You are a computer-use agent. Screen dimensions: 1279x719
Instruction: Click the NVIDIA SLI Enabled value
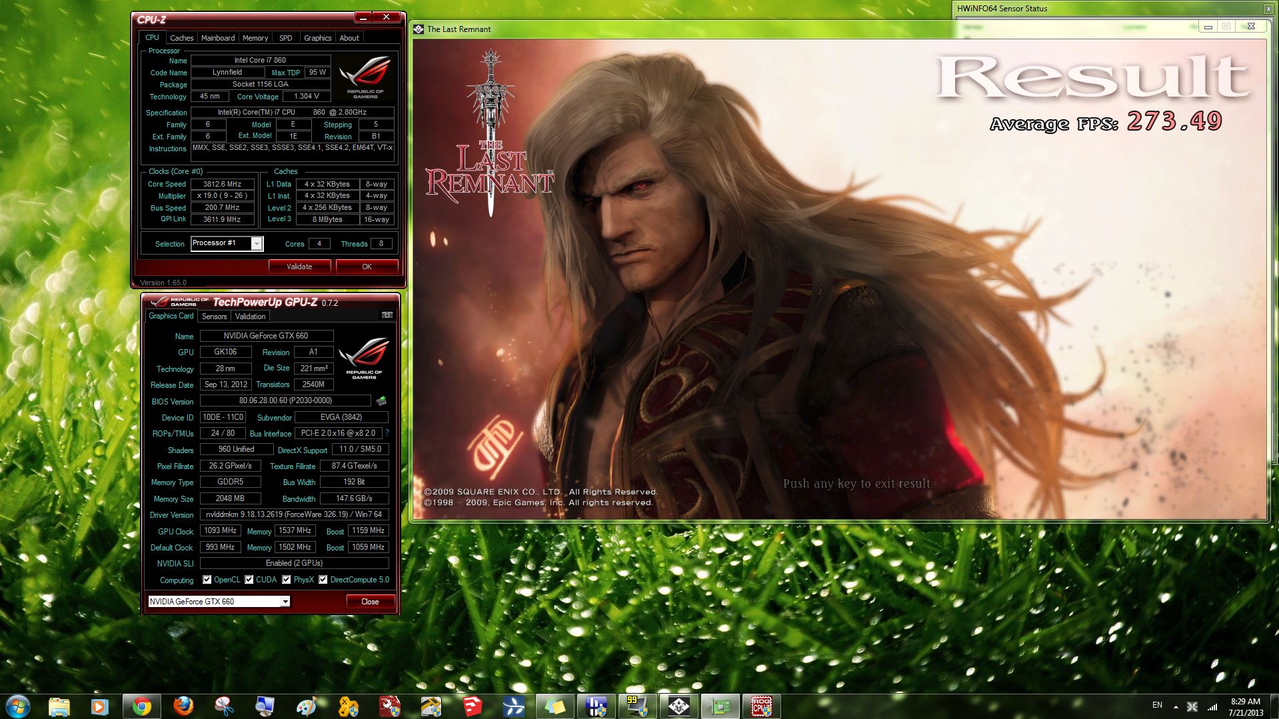[x=294, y=564]
